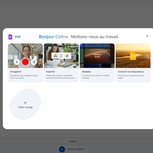Click 'Commencez par choisir un modèle' description
The image size is (153, 153).
pyautogui.click(x=96, y=77)
